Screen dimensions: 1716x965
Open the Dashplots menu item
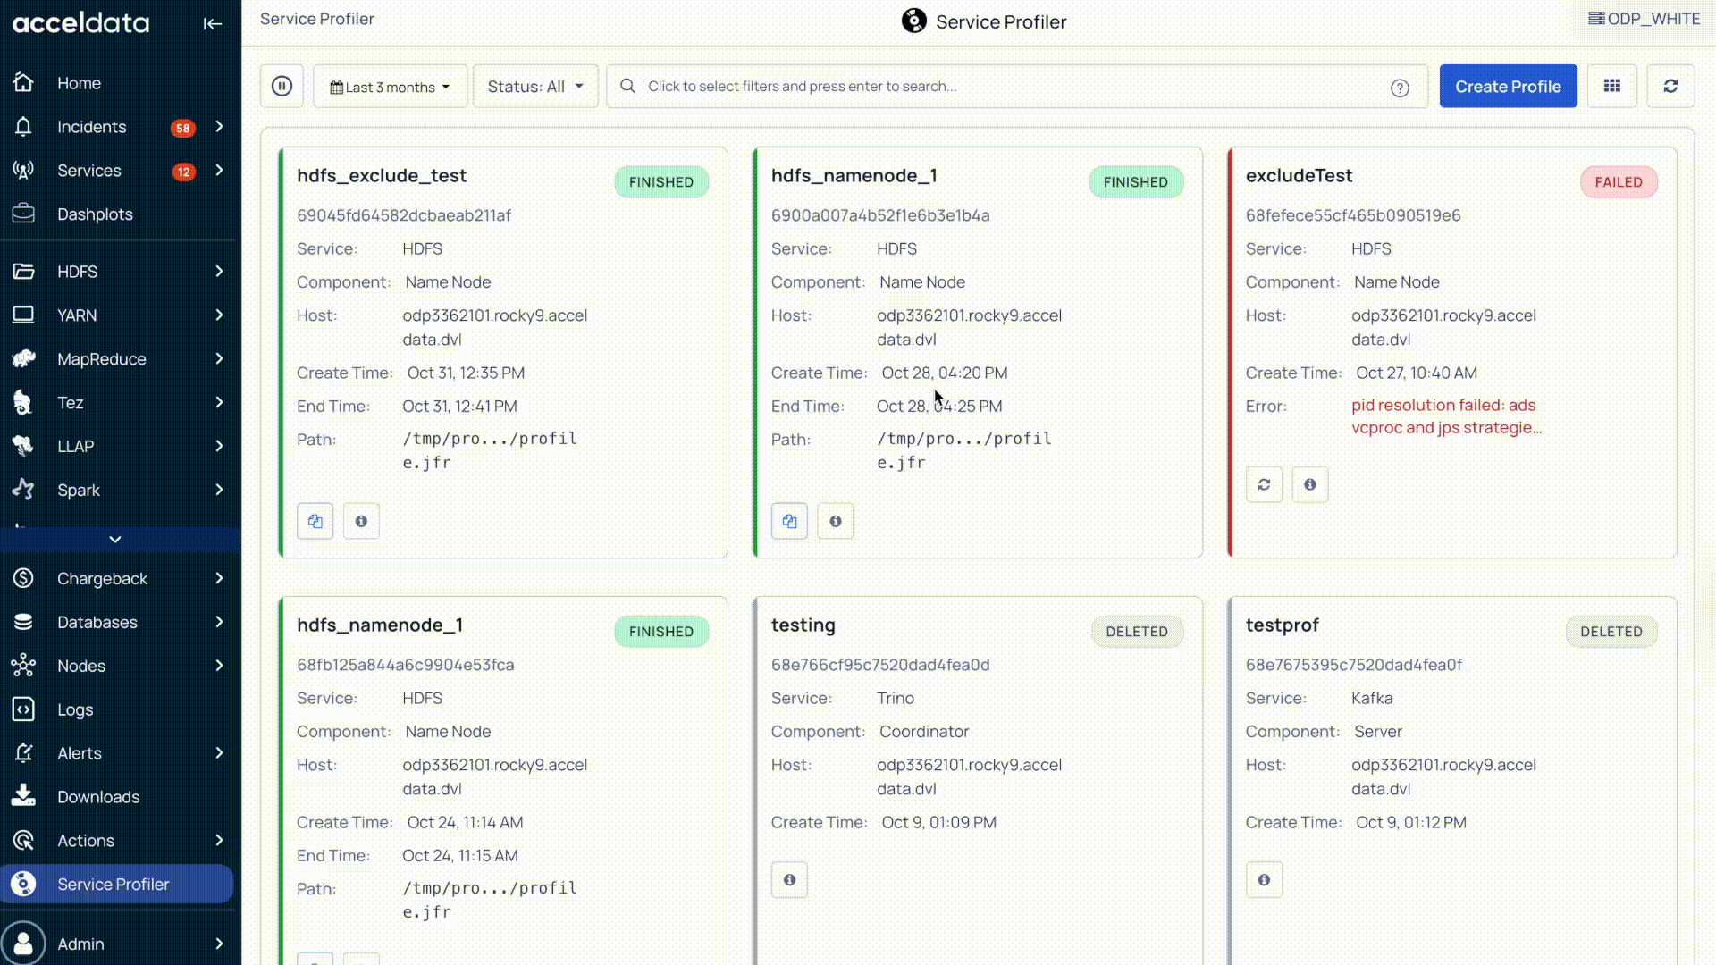coord(95,214)
